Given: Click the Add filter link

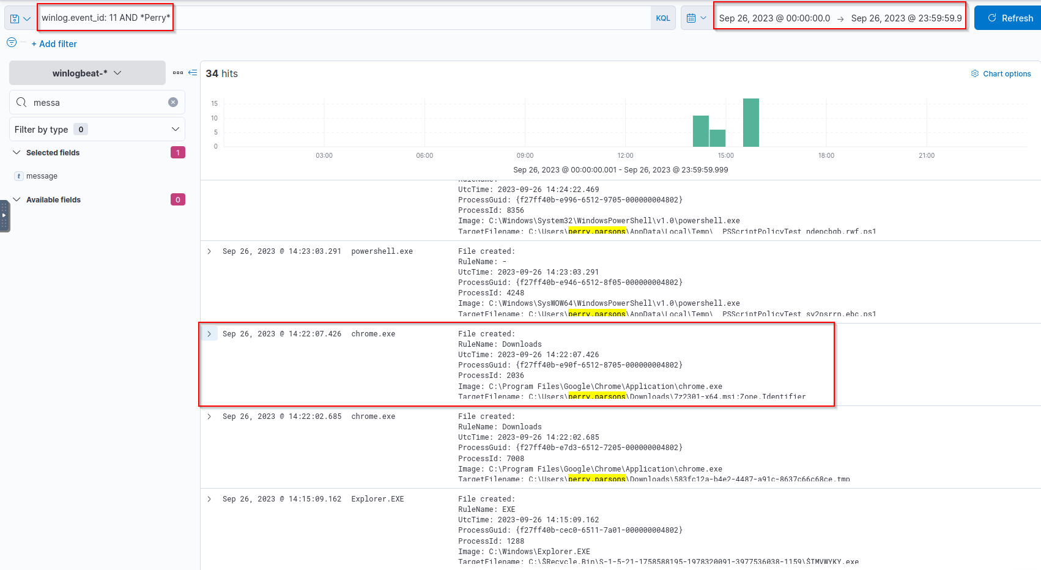Looking at the screenshot, I should click(54, 44).
